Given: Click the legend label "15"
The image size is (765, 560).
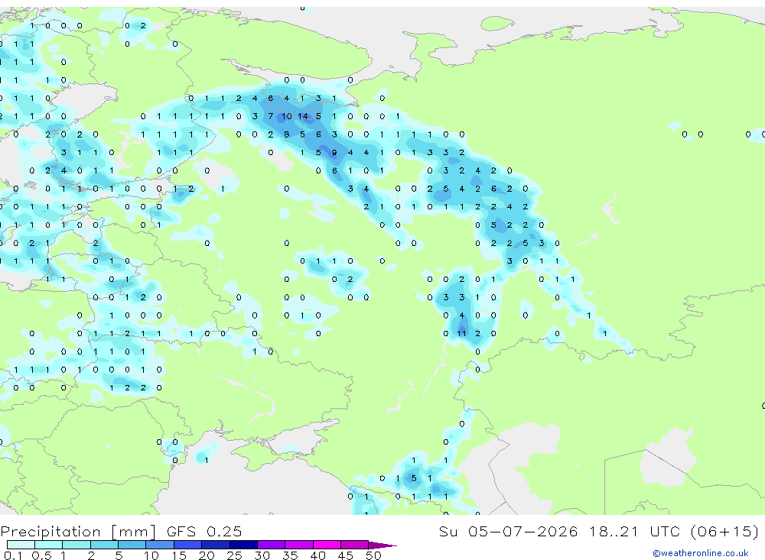Looking at the screenshot, I should tap(178, 555).
